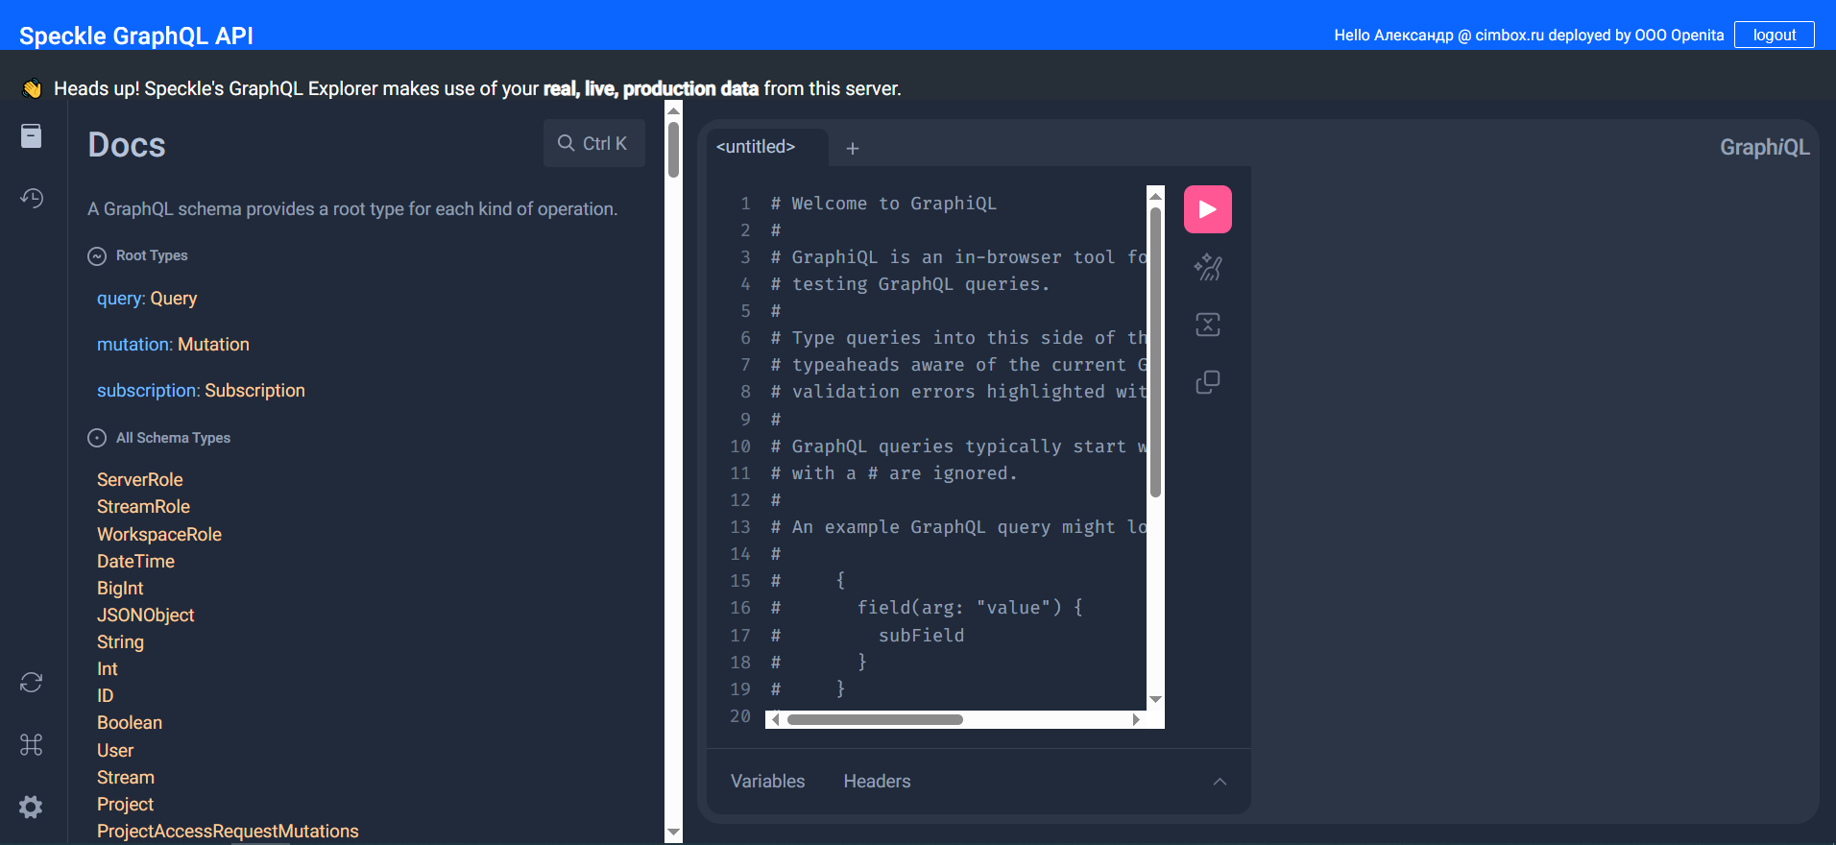The width and height of the screenshot is (1836, 845).
Task: Open the settings gear icon
Action: tap(31, 807)
